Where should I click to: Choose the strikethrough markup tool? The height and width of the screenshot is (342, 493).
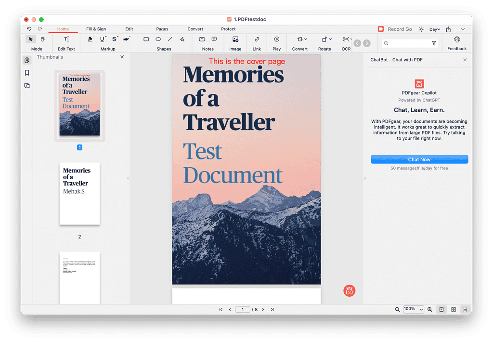[x=114, y=39]
